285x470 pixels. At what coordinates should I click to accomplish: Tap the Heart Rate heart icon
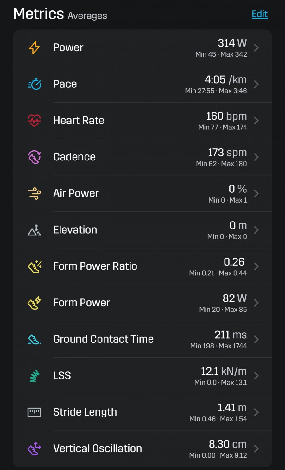coord(34,121)
